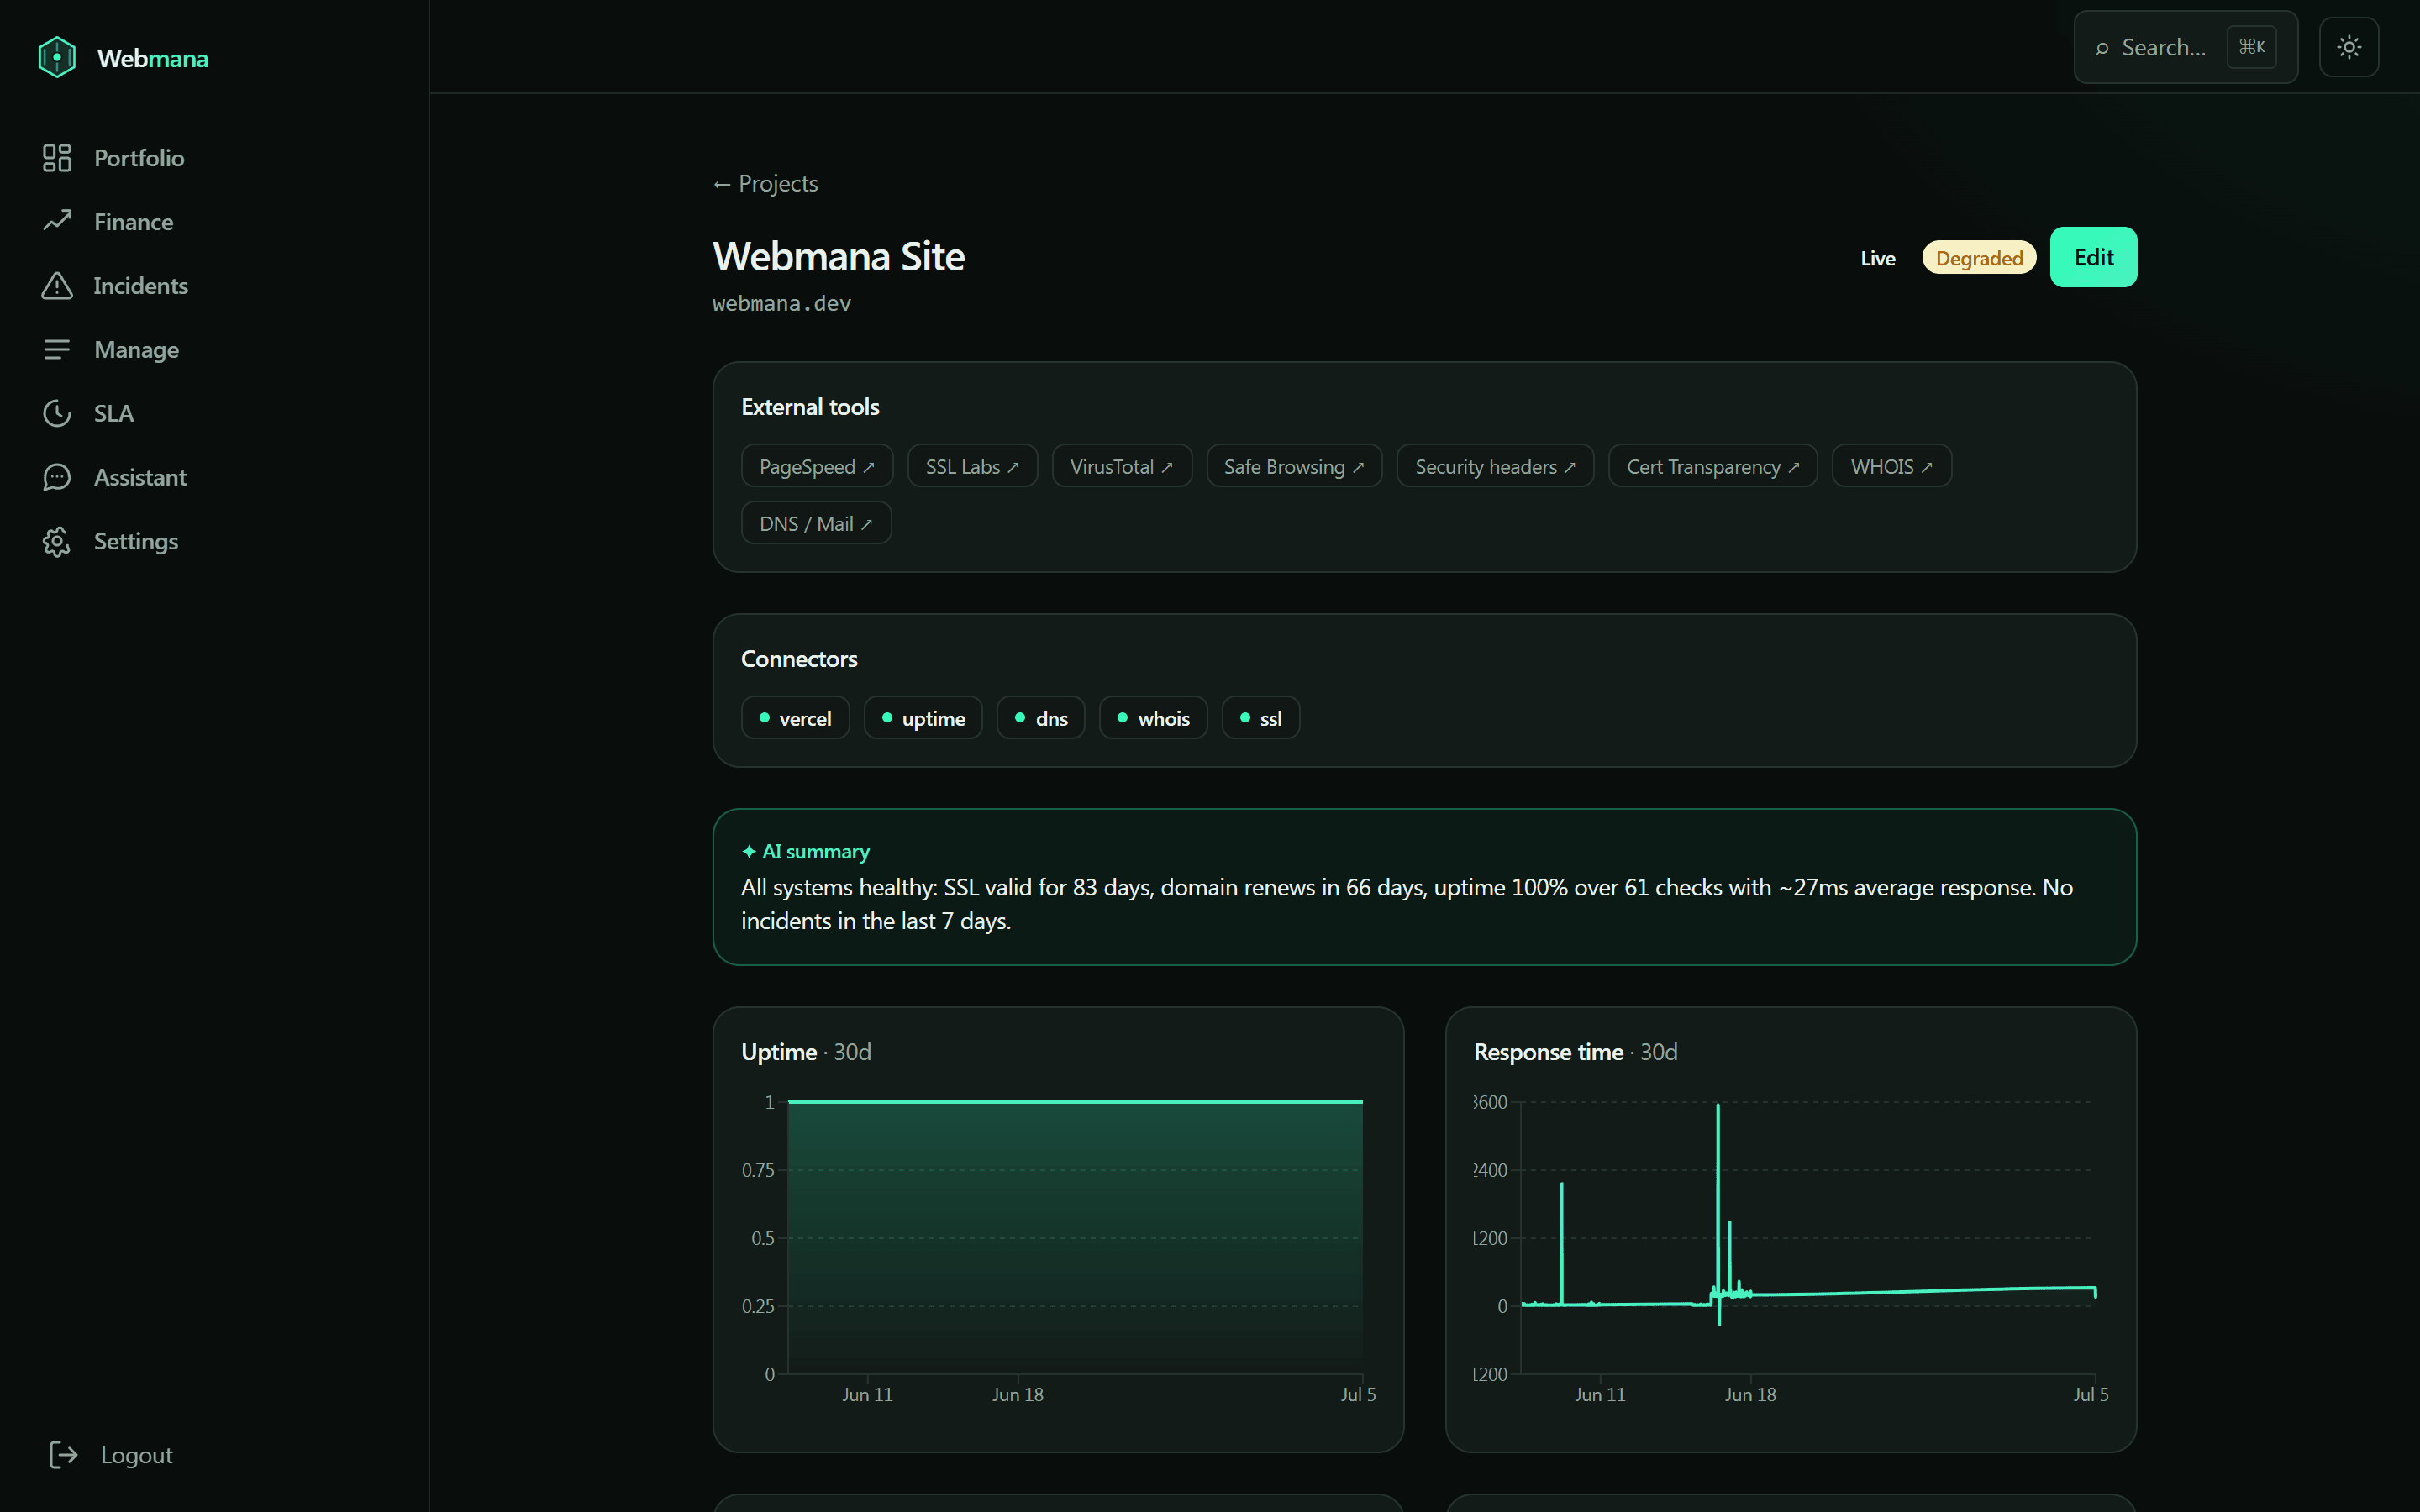Select Manage in the sidebar
Viewport: 2420px width, 1512px height.
coord(137,350)
